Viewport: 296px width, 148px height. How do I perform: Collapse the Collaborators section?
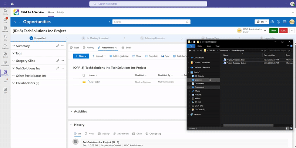pos(14,83)
